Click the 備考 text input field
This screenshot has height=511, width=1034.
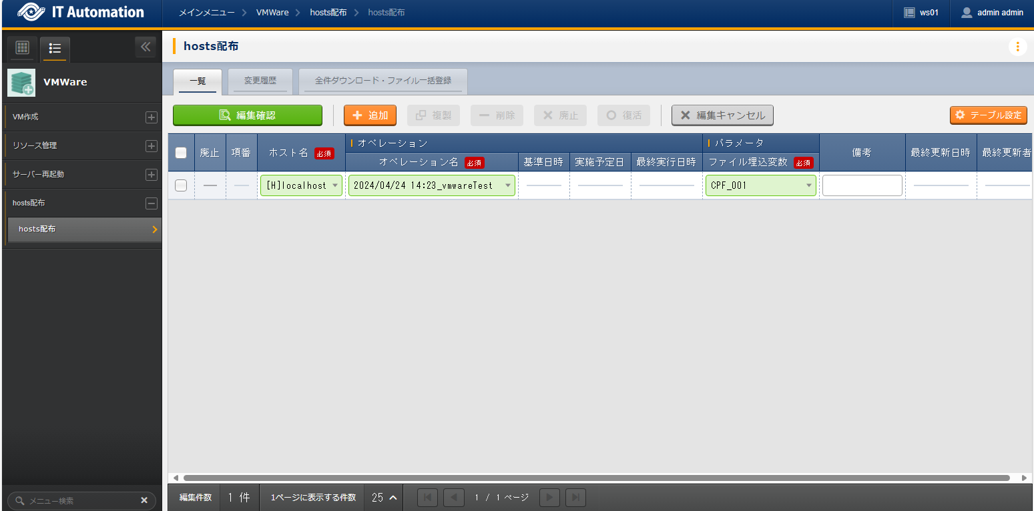pos(862,185)
